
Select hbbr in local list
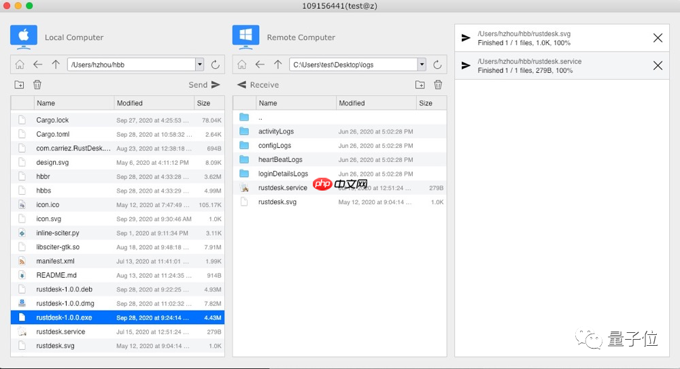pyautogui.click(x=118, y=176)
